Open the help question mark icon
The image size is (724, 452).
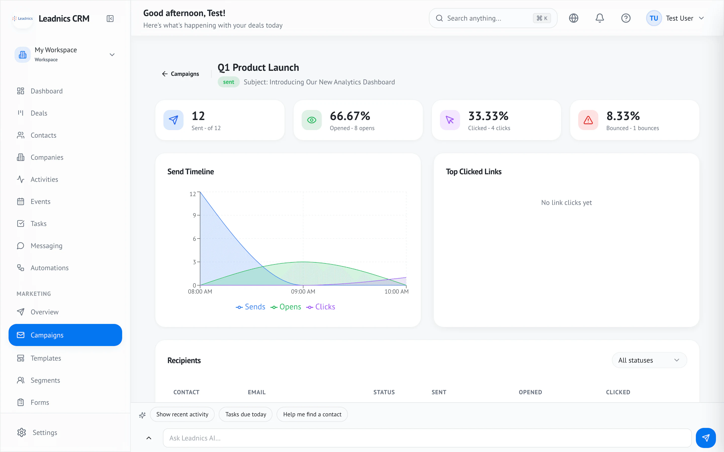[626, 18]
